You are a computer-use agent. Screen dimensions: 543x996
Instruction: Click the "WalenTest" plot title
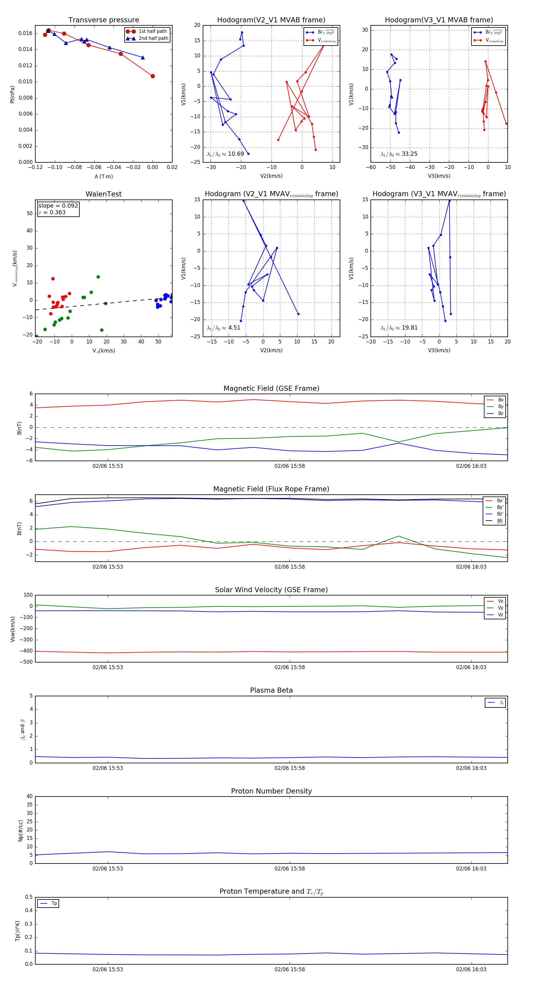[103, 194]
